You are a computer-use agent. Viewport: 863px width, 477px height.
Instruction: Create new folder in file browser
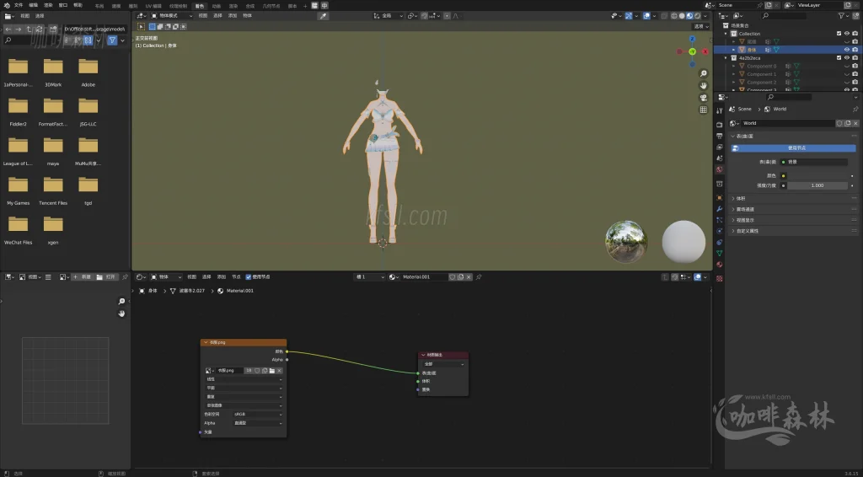click(x=53, y=29)
